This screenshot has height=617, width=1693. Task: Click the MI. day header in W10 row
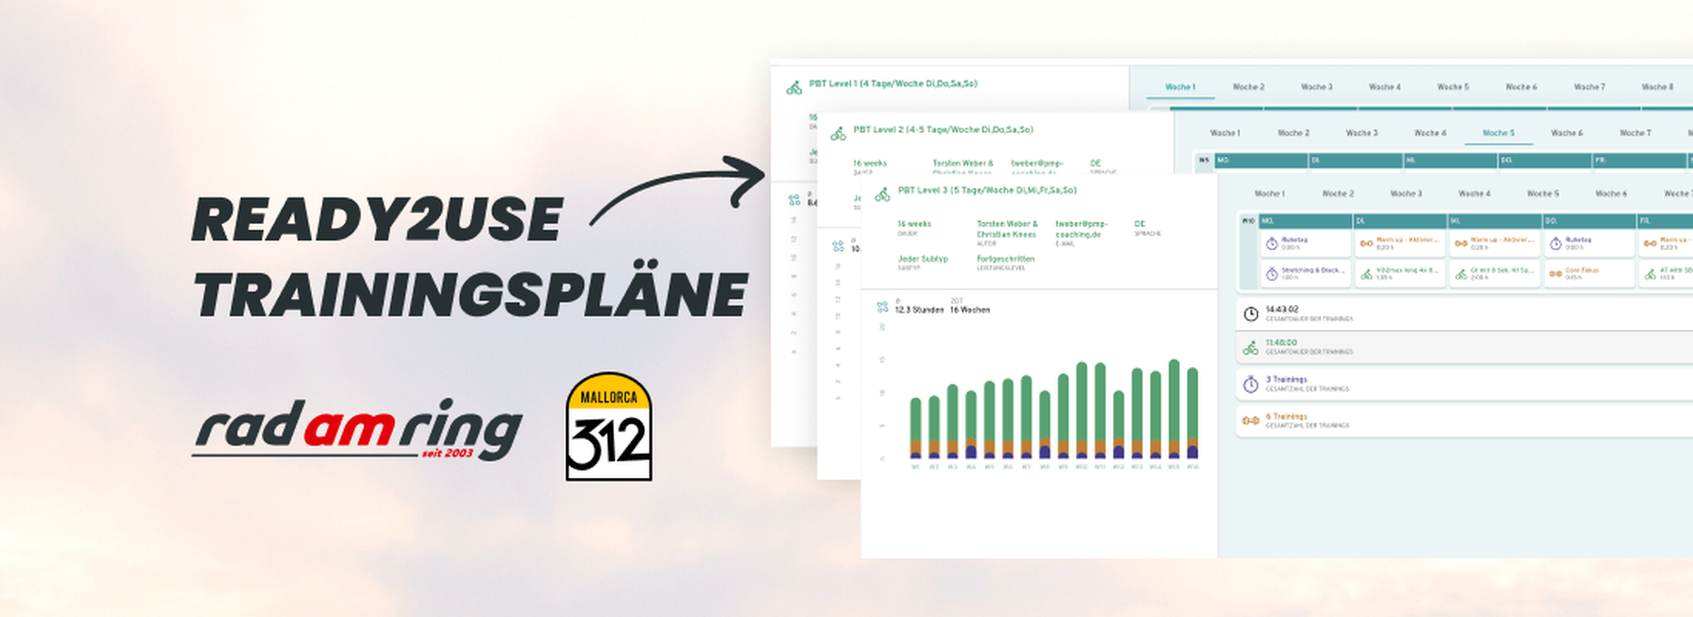point(1496,220)
